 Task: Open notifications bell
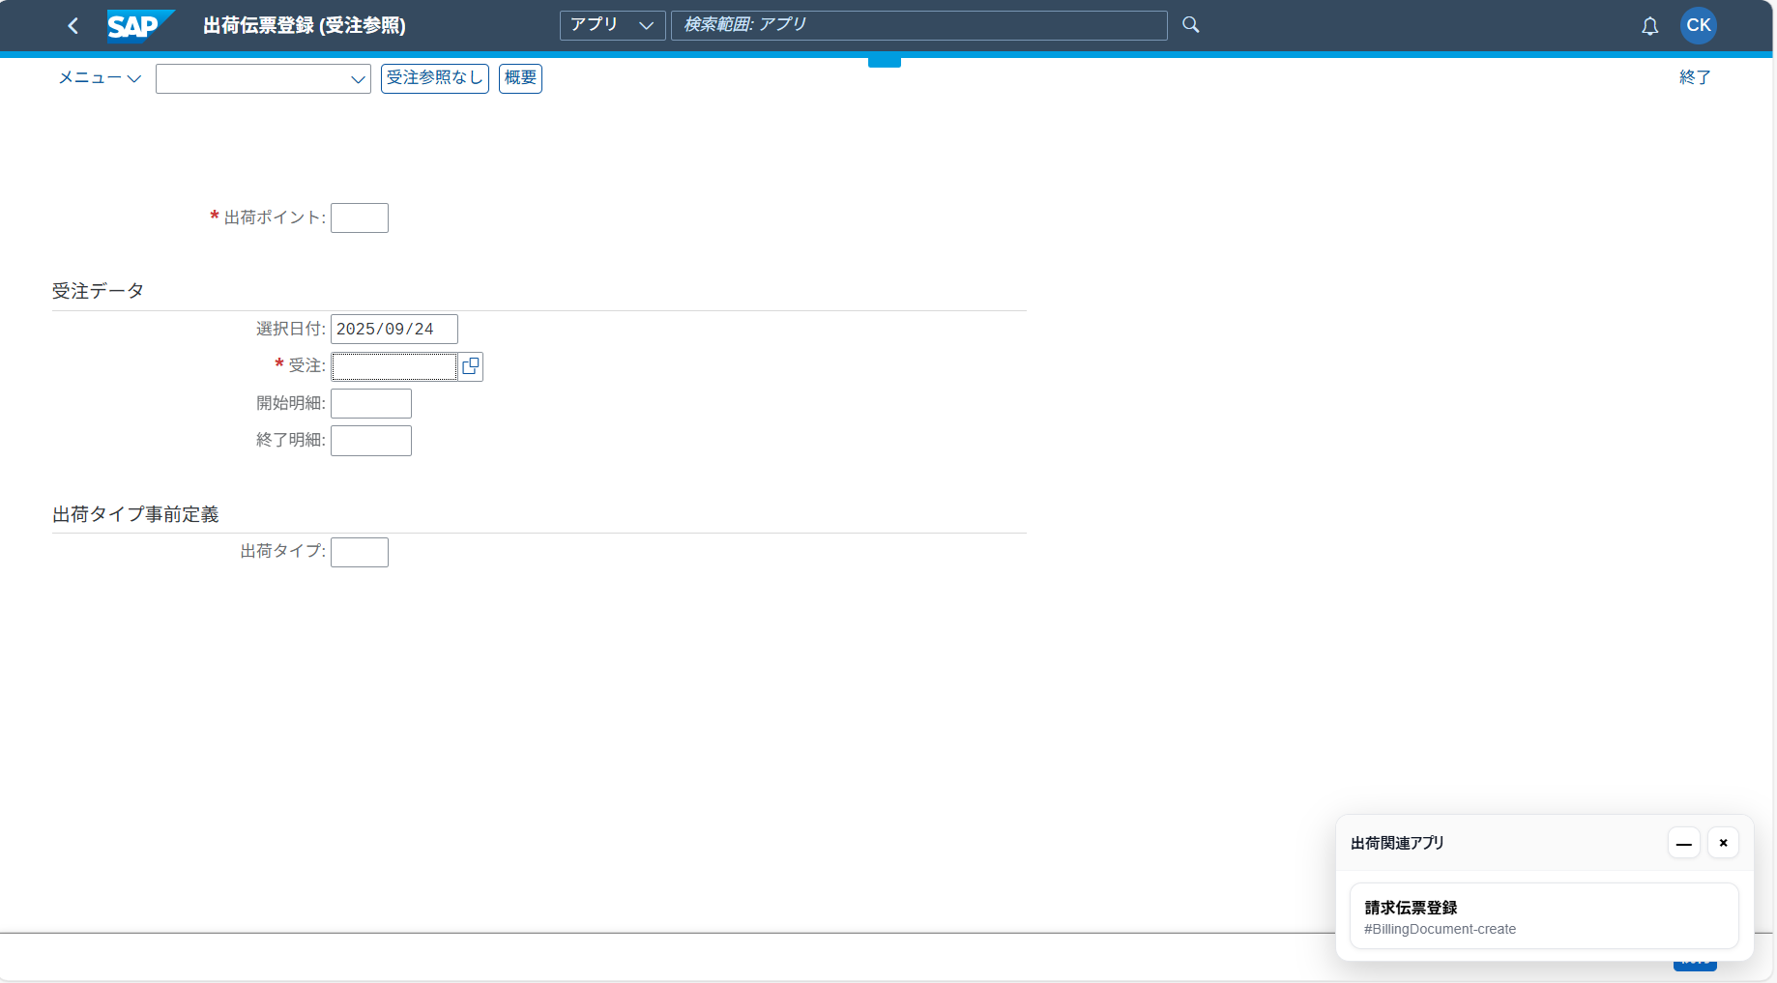coord(1650,26)
